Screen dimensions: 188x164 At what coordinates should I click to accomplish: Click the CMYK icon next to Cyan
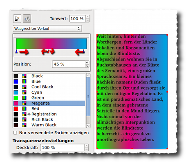(x=24, y=92)
